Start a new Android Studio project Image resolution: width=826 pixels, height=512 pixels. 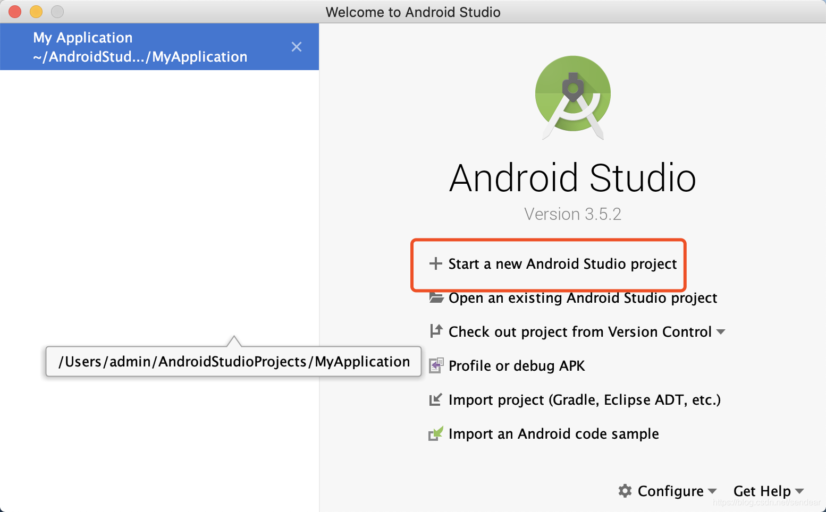coord(562,263)
